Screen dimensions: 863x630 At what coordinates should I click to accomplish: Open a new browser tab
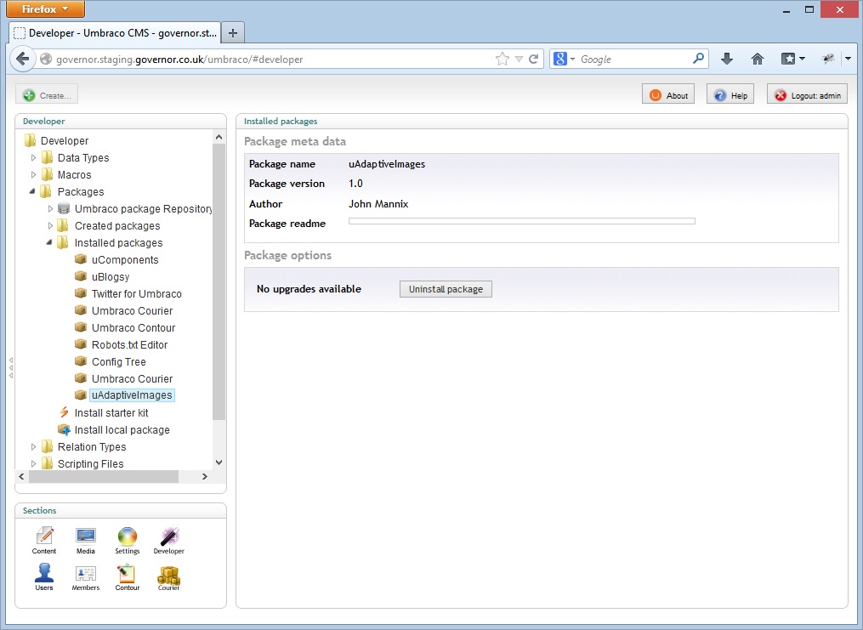(233, 33)
